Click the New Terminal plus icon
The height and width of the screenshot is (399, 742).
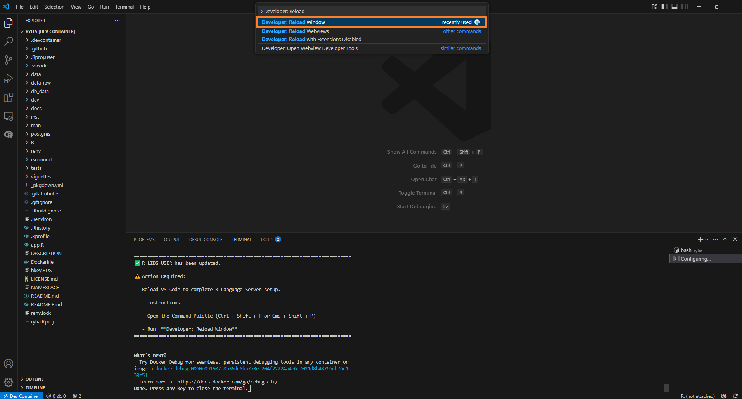pos(700,240)
